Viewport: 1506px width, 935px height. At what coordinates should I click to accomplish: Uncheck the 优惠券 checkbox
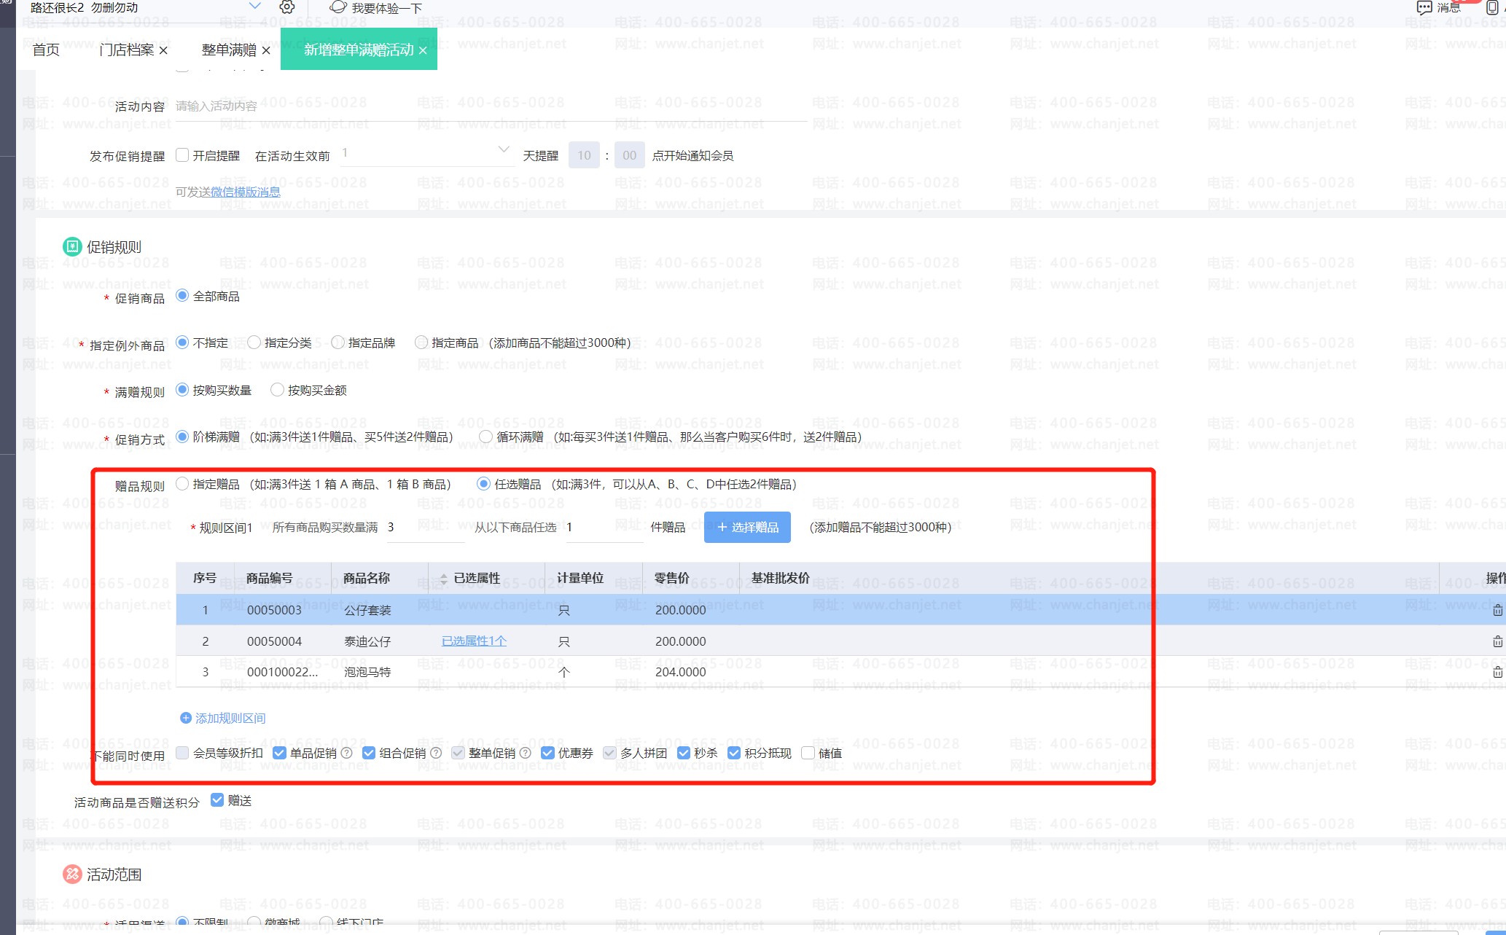click(547, 753)
